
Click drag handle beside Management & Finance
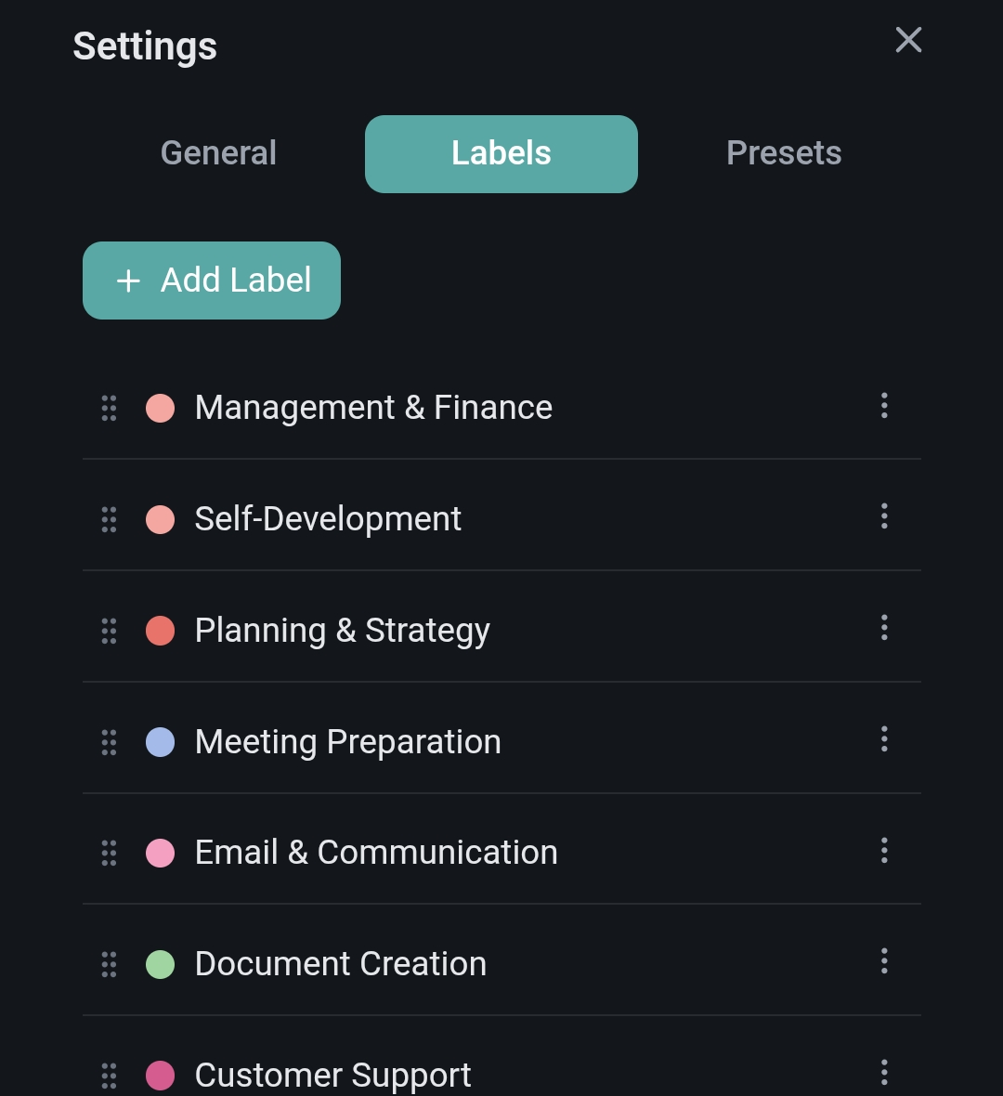(109, 408)
